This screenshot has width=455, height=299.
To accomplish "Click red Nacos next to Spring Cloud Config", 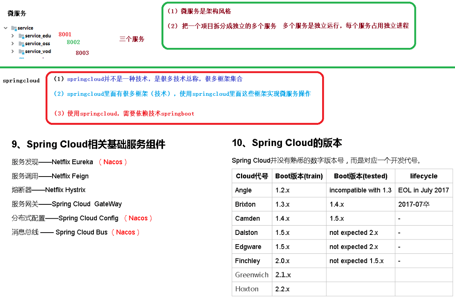I will (138, 218).
